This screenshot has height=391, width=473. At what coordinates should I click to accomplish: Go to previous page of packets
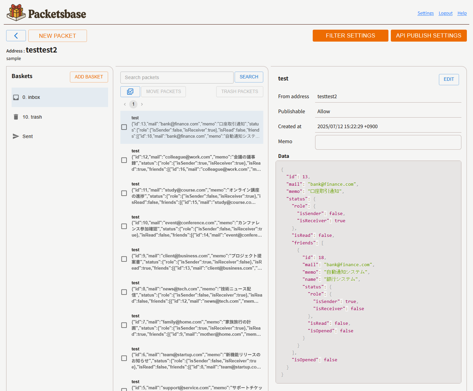pyautogui.click(x=125, y=104)
